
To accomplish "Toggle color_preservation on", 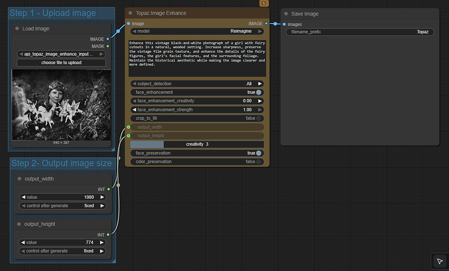I will point(258,162).
